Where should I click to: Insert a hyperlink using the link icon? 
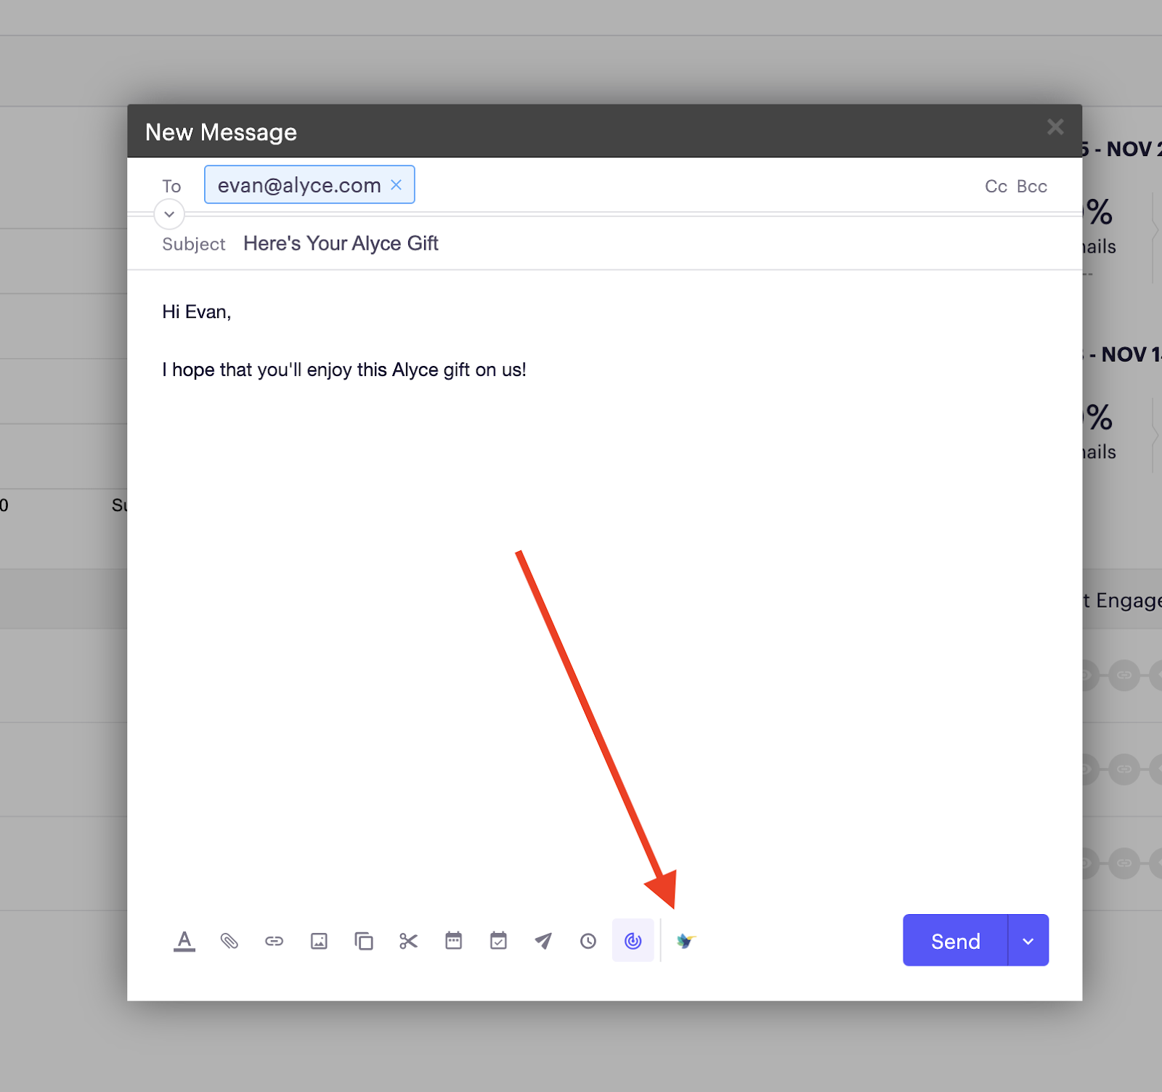click(274, 941)
